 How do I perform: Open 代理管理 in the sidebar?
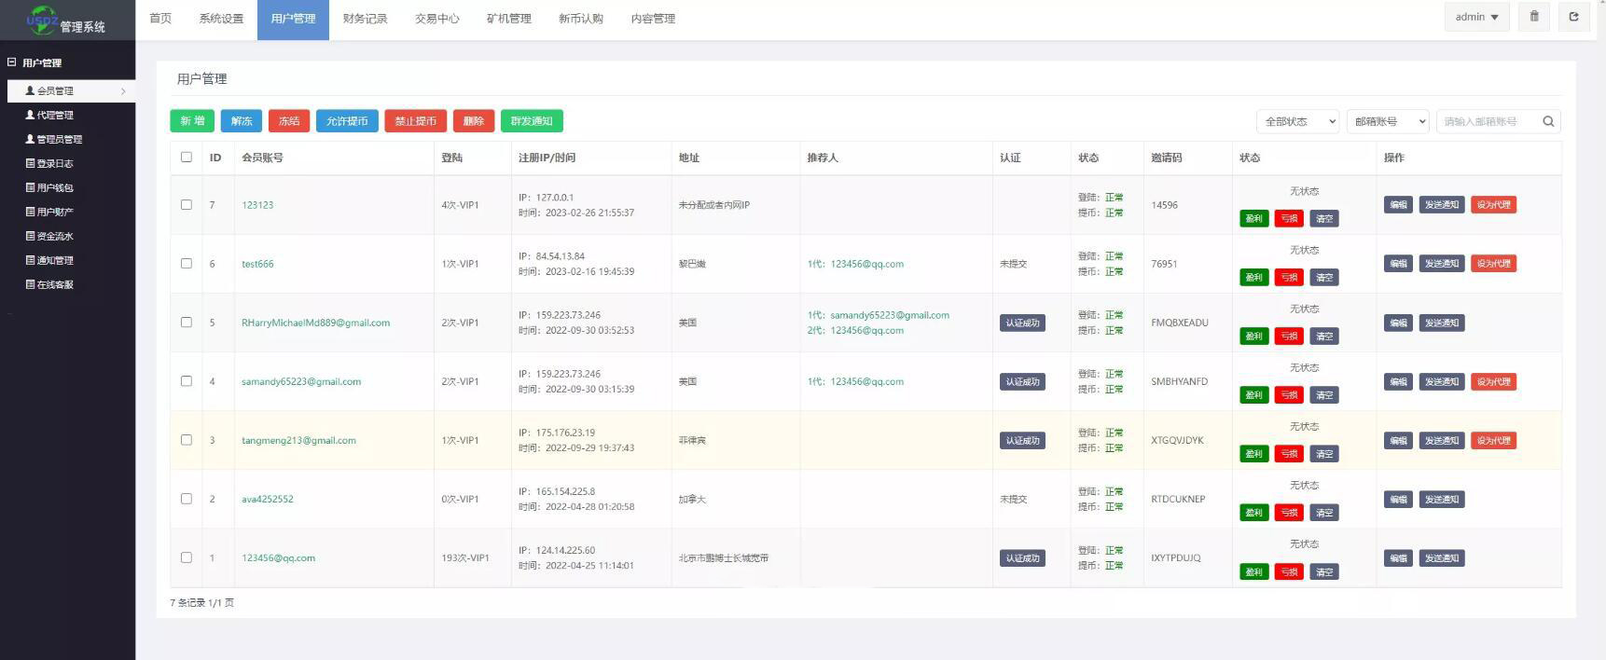(x=54, y=116)
